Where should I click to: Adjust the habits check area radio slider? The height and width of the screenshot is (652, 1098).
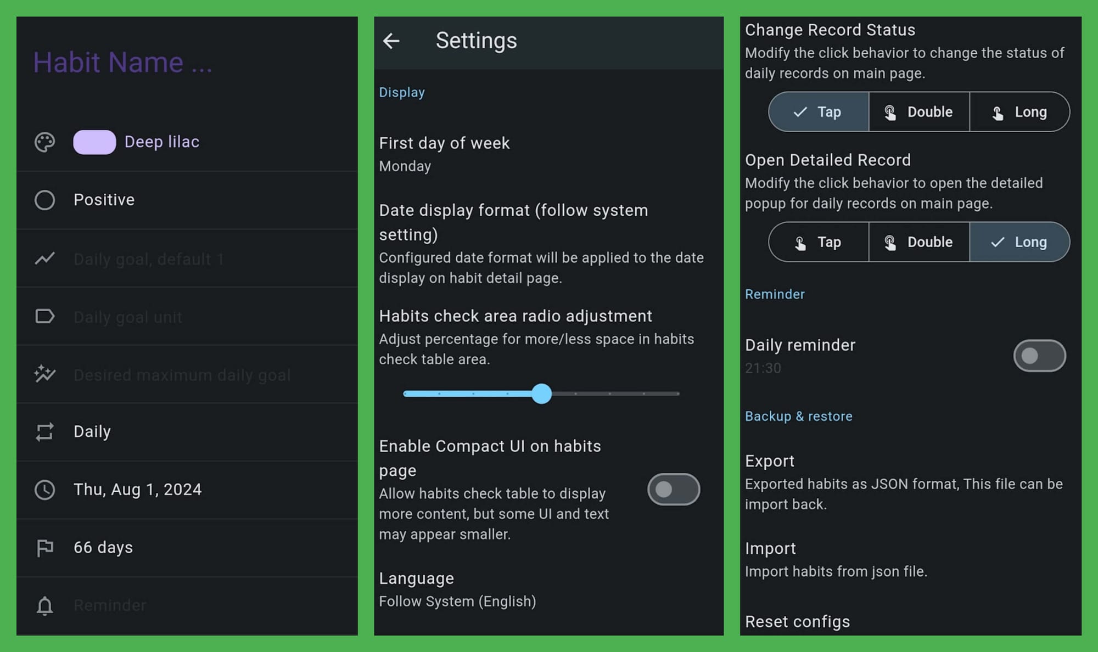click(541, 394)
